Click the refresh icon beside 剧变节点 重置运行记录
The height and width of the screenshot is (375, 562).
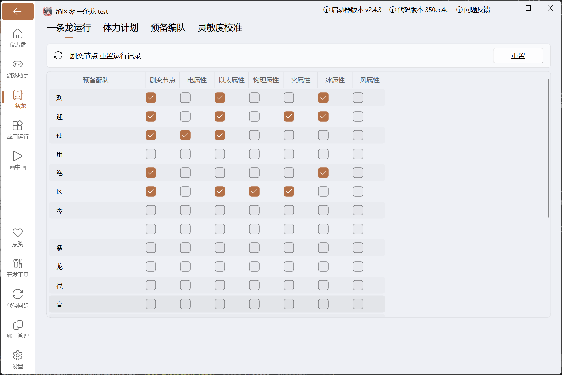pyautogui.click(x=58, y=56)
